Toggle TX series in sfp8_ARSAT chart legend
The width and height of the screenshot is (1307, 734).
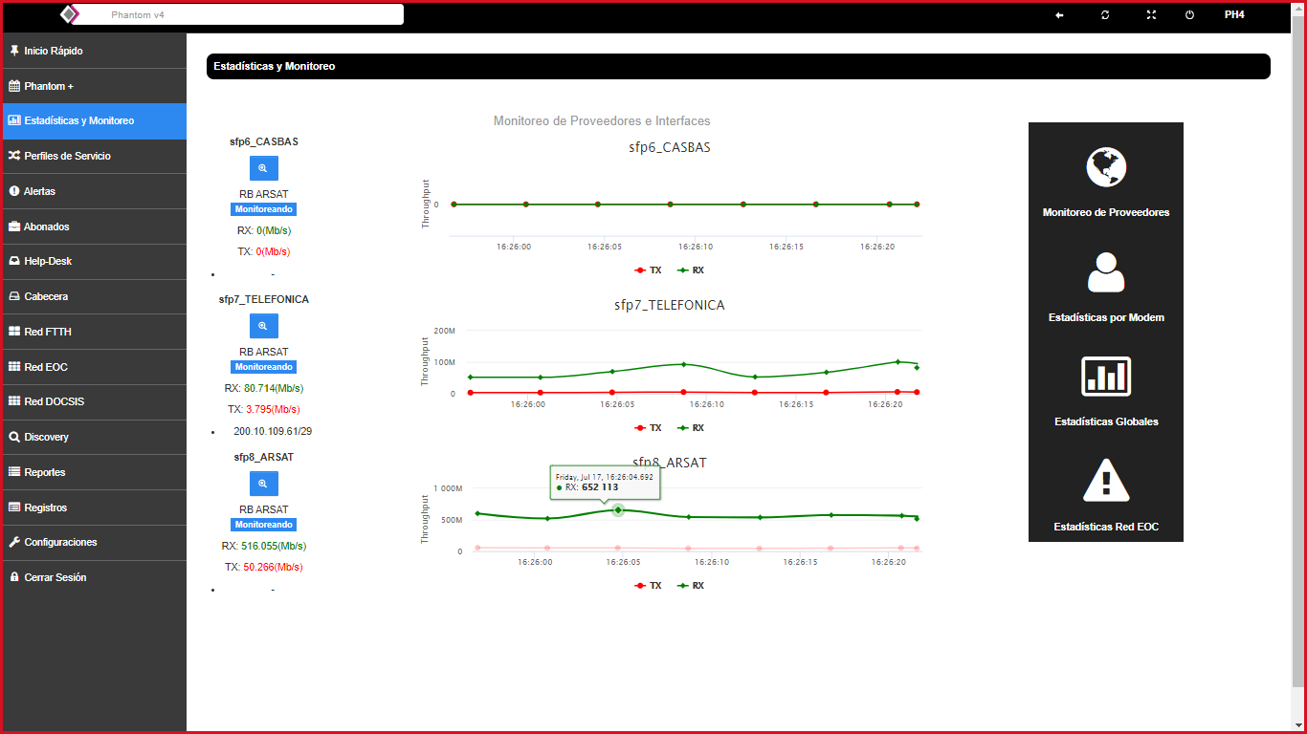(x=648, y=586)
